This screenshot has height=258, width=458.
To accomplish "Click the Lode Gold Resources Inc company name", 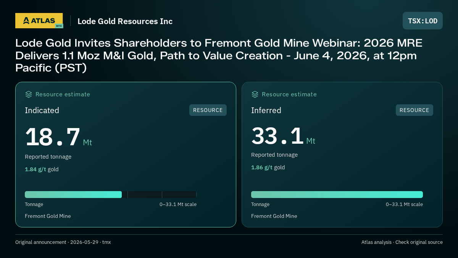I will click(x=125, y=21).
